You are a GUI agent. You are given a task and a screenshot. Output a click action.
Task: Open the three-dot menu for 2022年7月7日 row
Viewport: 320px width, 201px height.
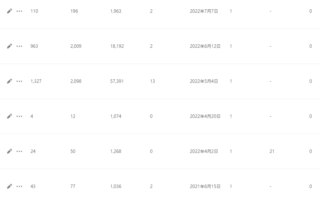(x=19, y=11)
